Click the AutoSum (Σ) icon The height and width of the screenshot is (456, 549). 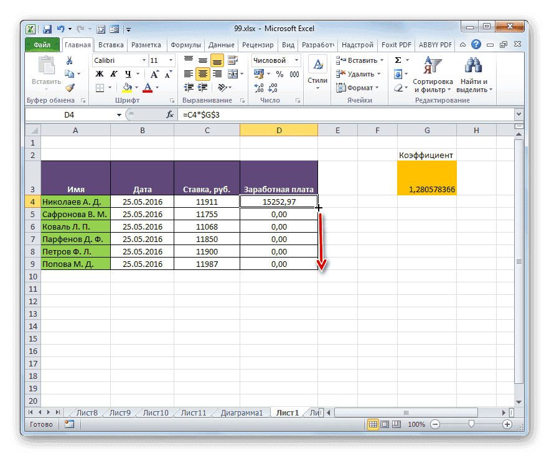(x=397, y=60)
